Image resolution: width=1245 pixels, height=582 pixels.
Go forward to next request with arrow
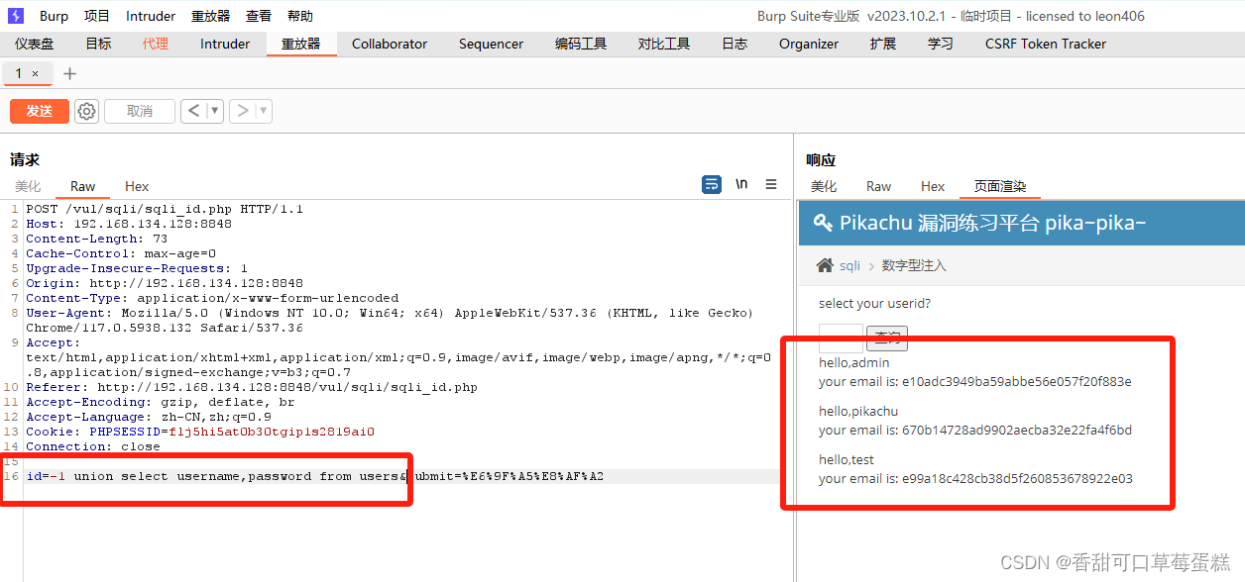(243, 111)
